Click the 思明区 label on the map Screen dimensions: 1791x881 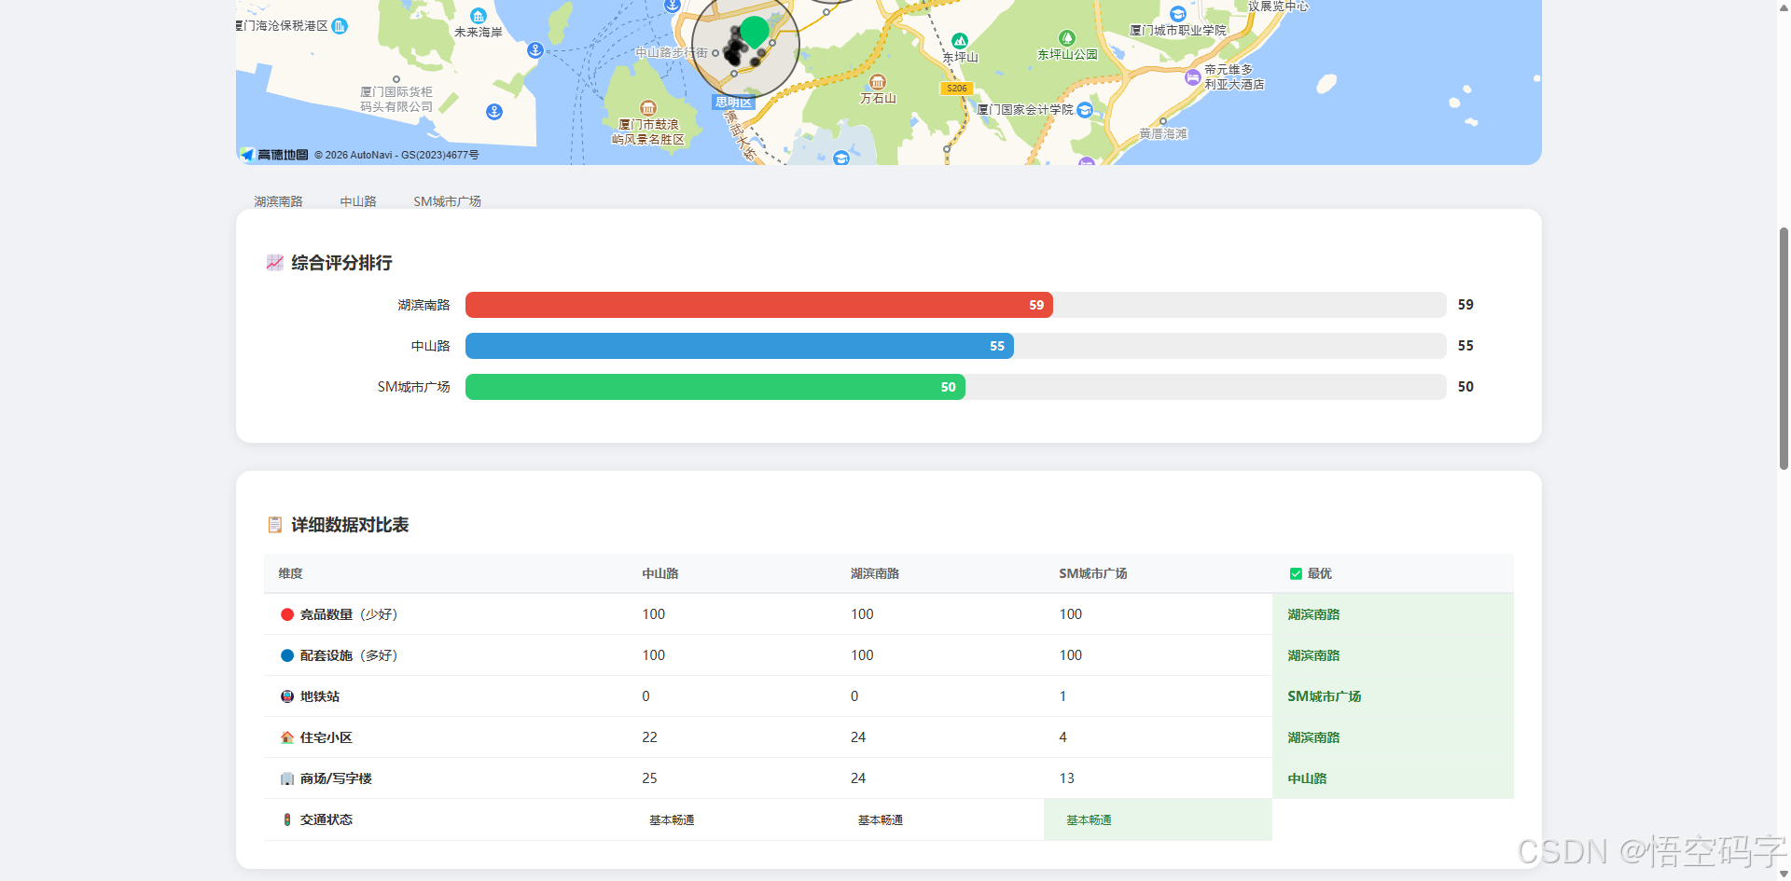point(733,103)
